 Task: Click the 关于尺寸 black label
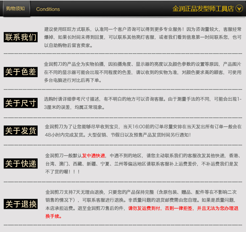[21, 103]
